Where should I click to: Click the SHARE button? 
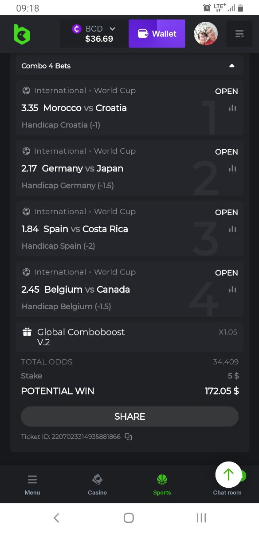(129, 417)
